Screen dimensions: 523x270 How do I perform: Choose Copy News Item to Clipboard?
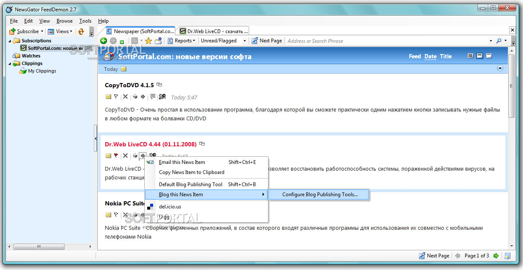(x=206, y=172)
